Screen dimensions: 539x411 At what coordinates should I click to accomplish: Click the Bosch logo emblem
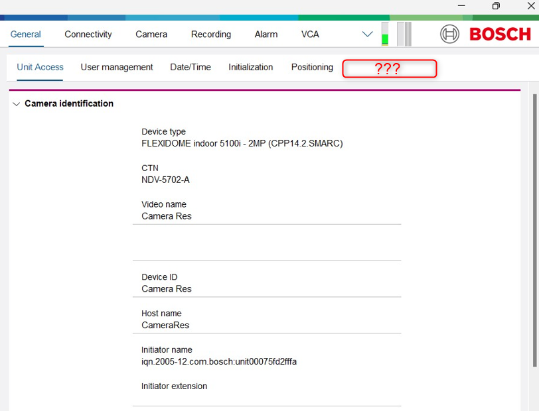tap(449, 34)
